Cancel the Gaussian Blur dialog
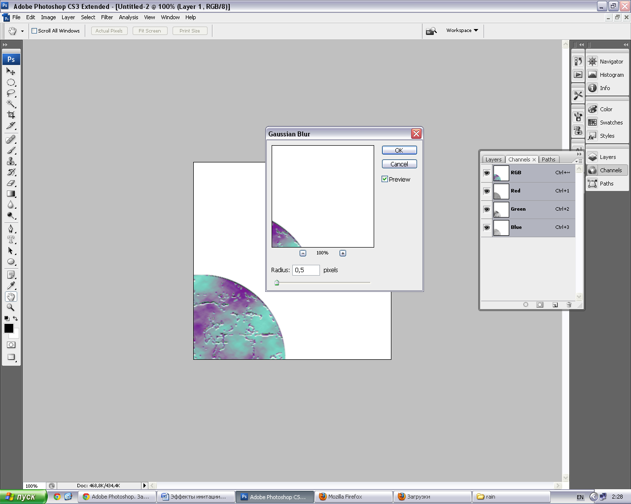The width and height of the screenshot is (631, 504). pyautogui.click(x=399, y=164)
